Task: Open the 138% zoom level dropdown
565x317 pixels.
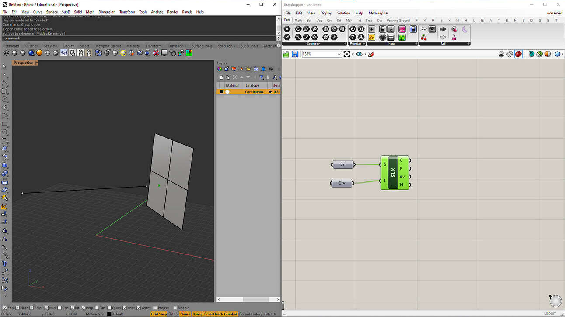Action: (339, 54)
